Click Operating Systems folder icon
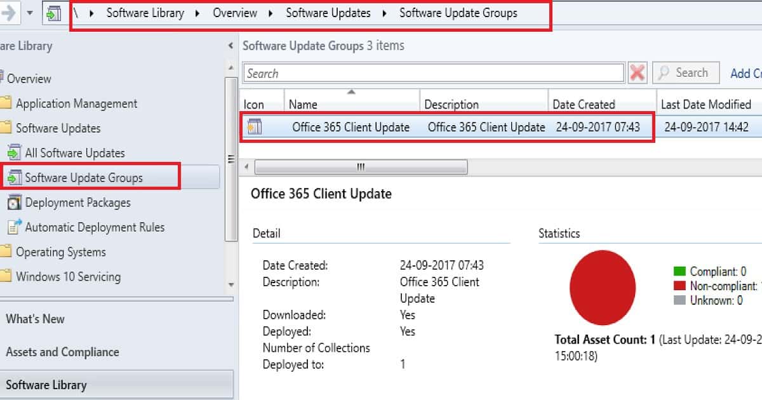 tap(6, 251)
